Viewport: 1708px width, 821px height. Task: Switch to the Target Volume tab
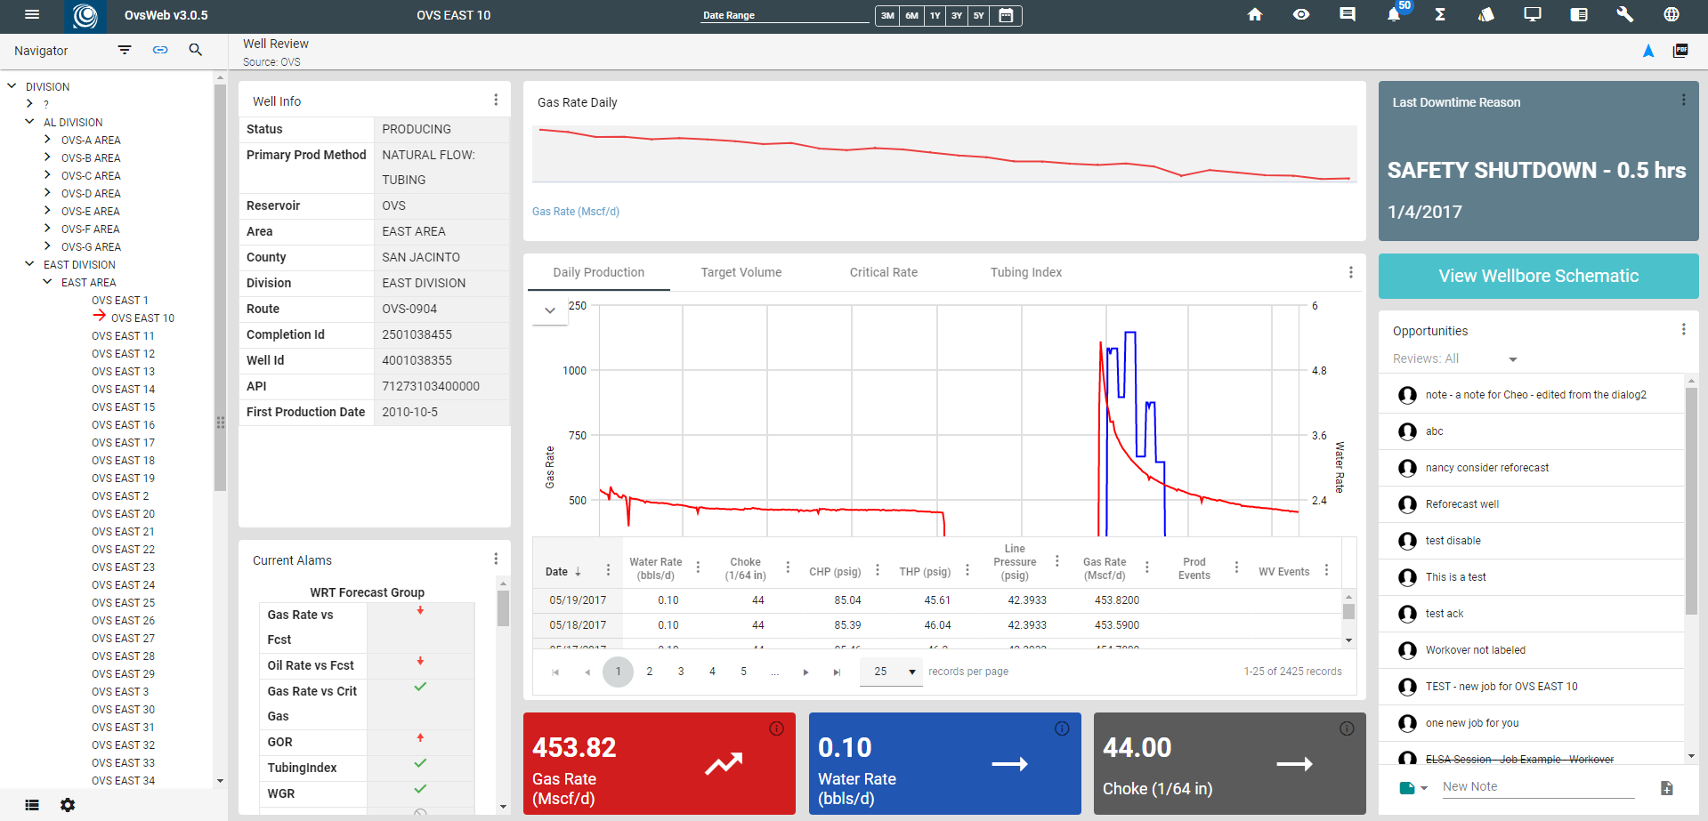pos(741,272)
